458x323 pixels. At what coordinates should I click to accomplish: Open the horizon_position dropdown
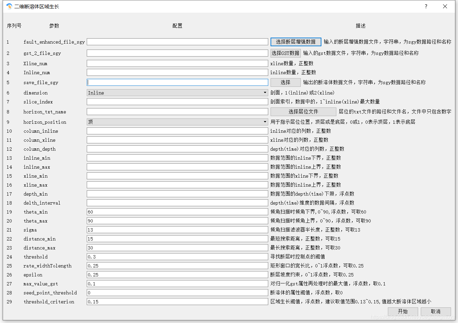[177, 122]
